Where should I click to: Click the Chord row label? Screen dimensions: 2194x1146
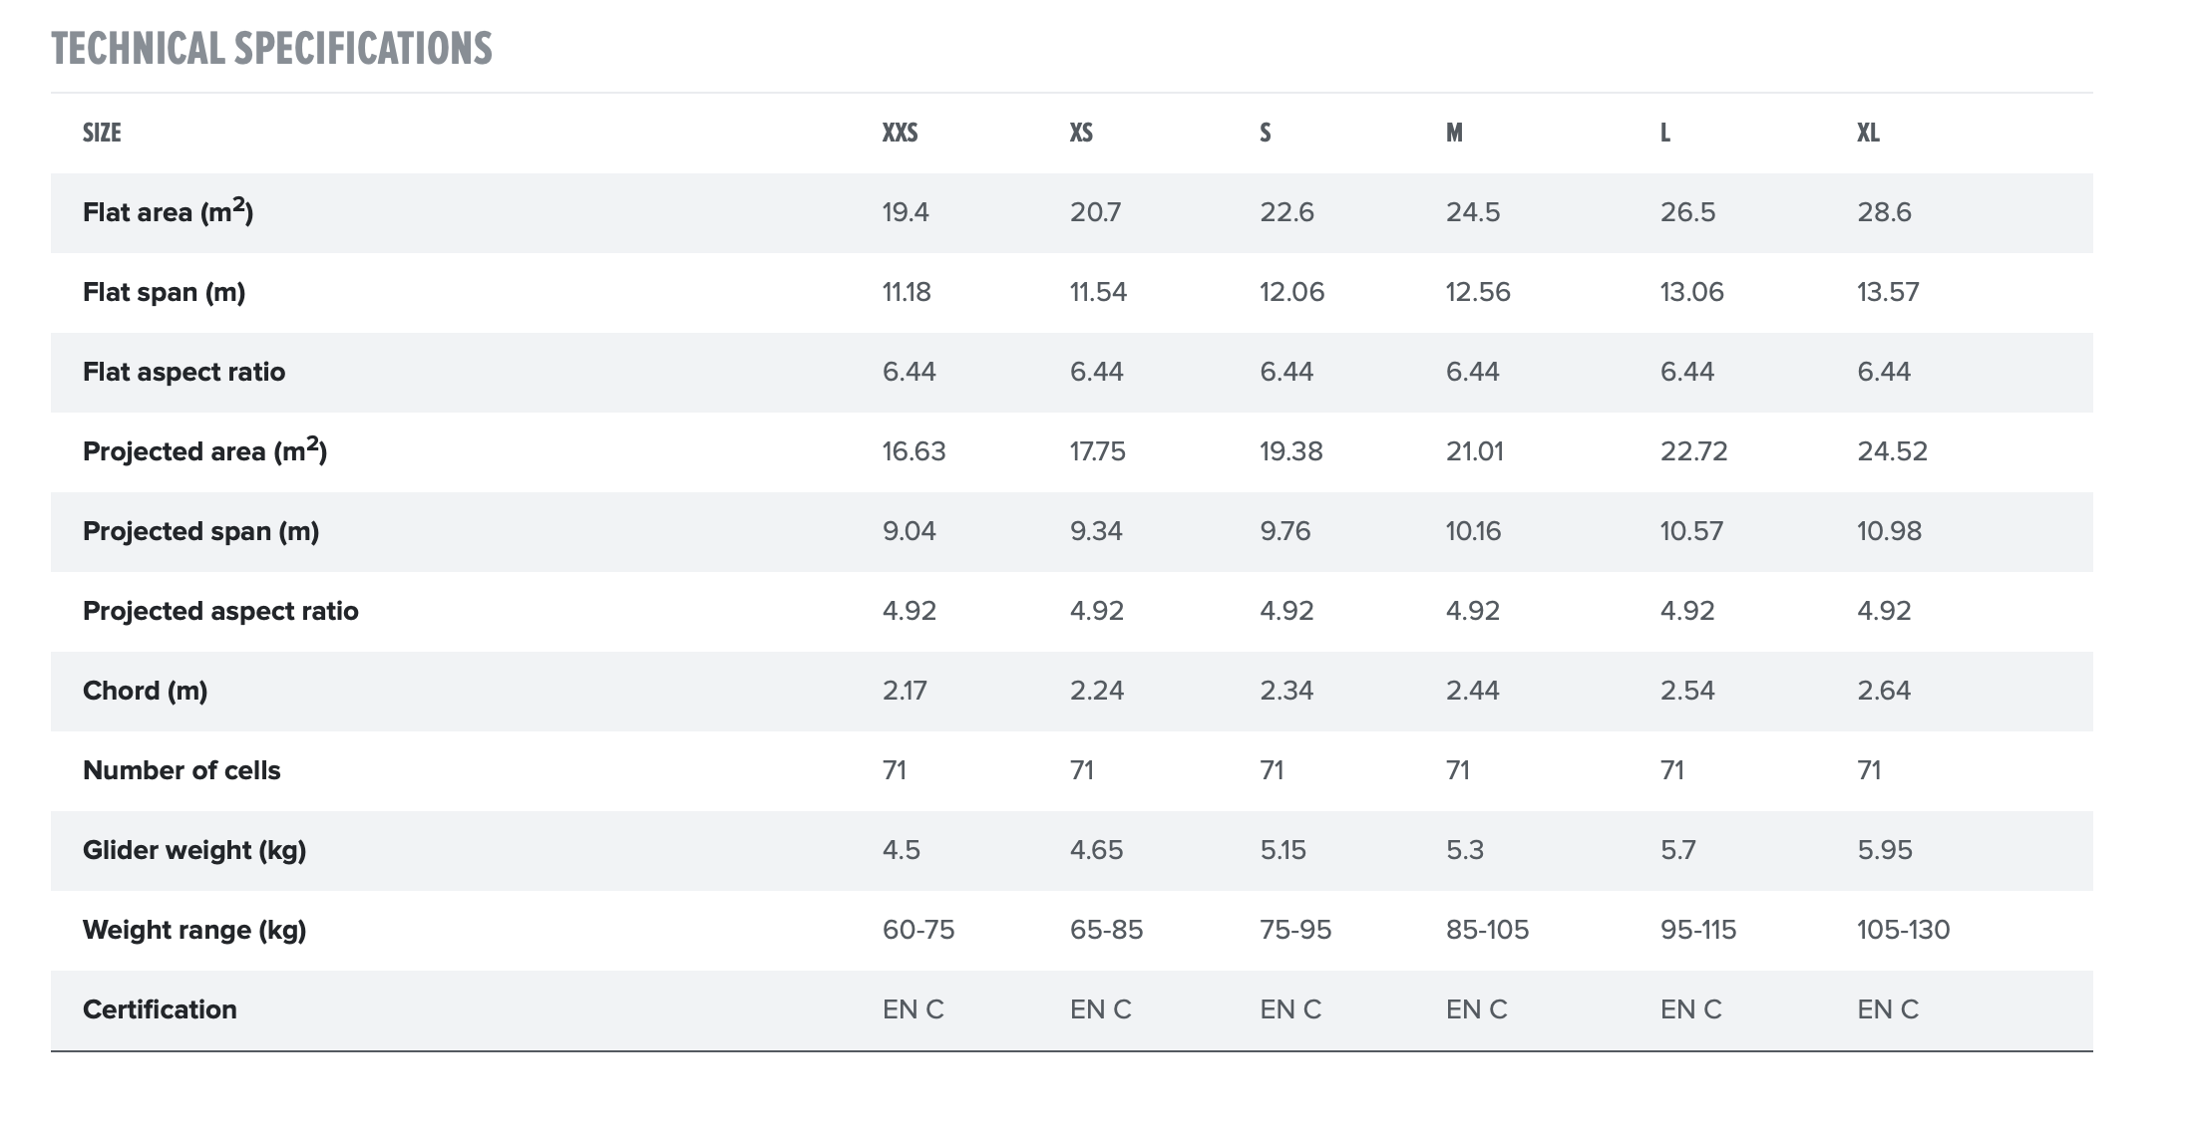145,691
